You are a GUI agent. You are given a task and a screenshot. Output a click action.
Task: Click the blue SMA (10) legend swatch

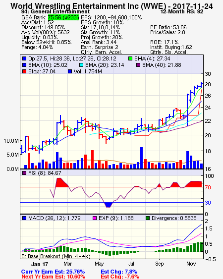24,65
